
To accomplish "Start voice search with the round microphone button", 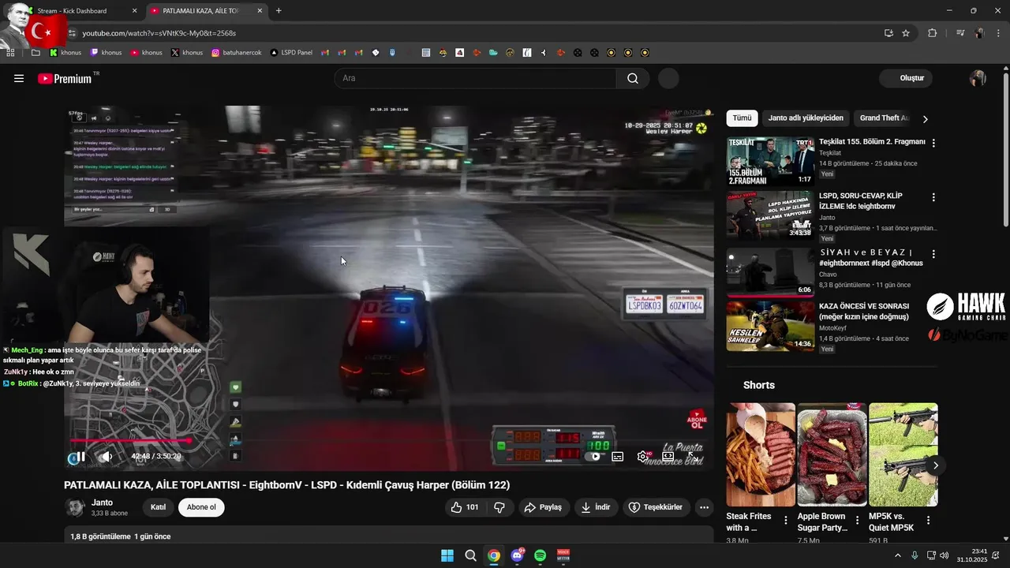I will click(668, 78).
